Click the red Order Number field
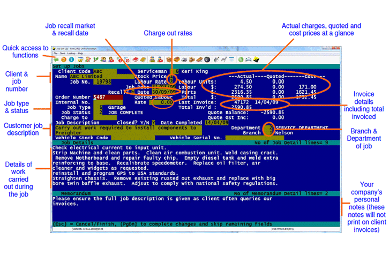 tap(99, 97)
